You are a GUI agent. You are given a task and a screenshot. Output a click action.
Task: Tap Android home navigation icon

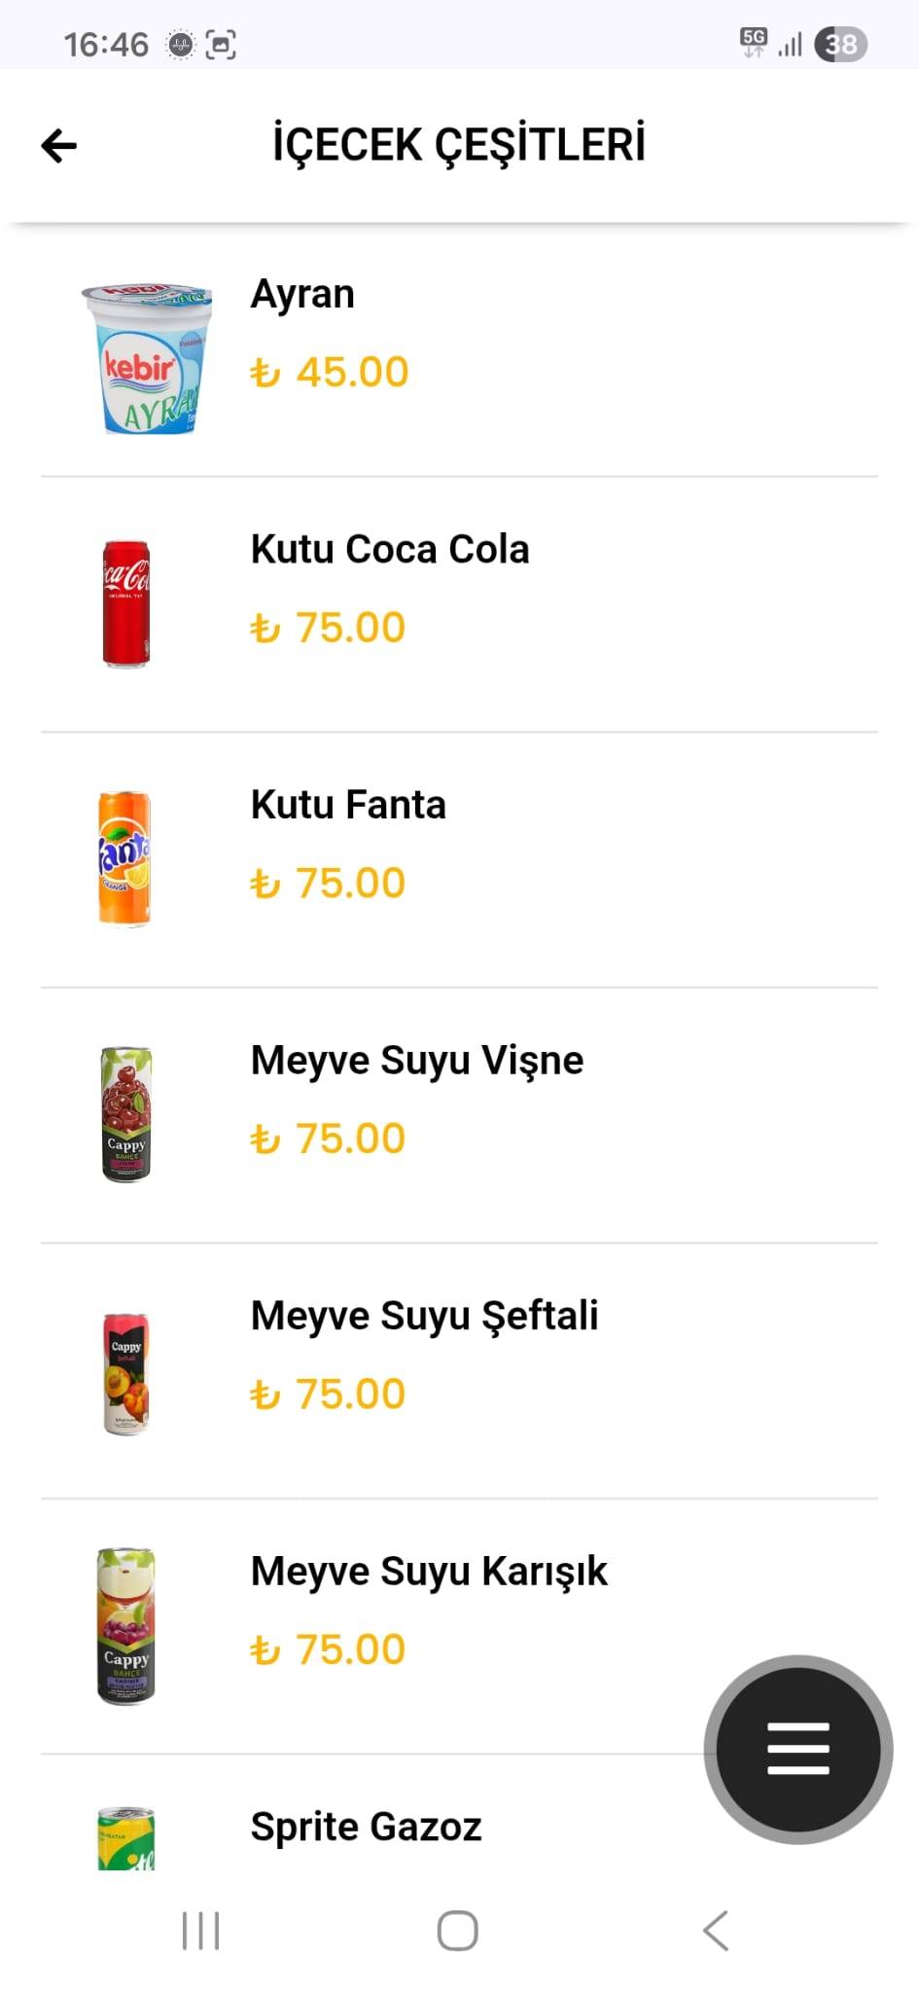(x=458, y=1931)
